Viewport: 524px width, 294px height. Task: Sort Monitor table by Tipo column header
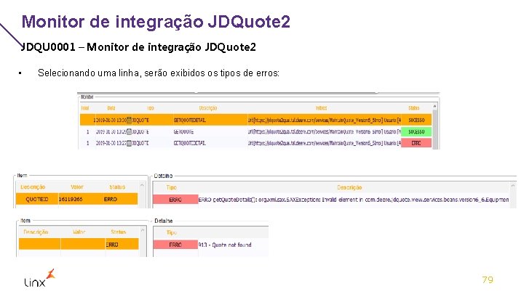click(x=151, y=108)
